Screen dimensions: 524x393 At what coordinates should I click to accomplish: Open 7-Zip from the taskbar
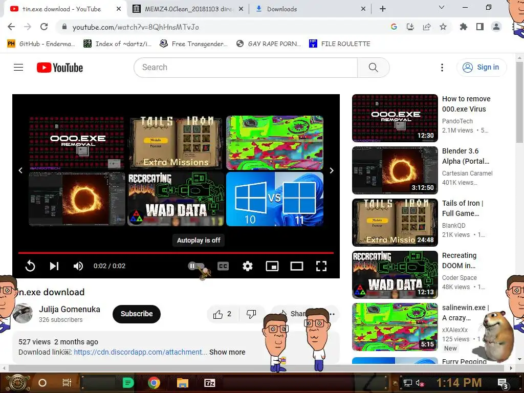[210, 383]
